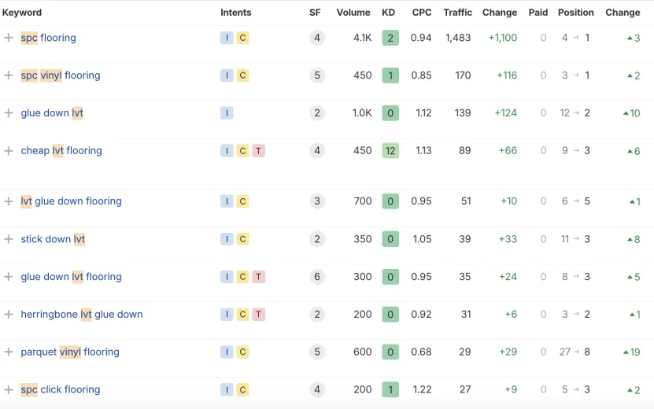Sort table by Position column header
The height and width of the screenshot is (409, 654).
[575, 13]
